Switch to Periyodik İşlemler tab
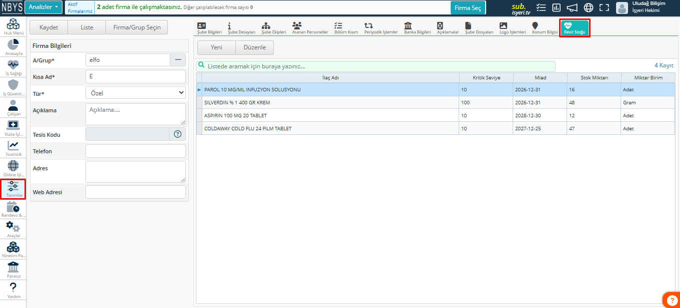 click(x=381, y=28)
